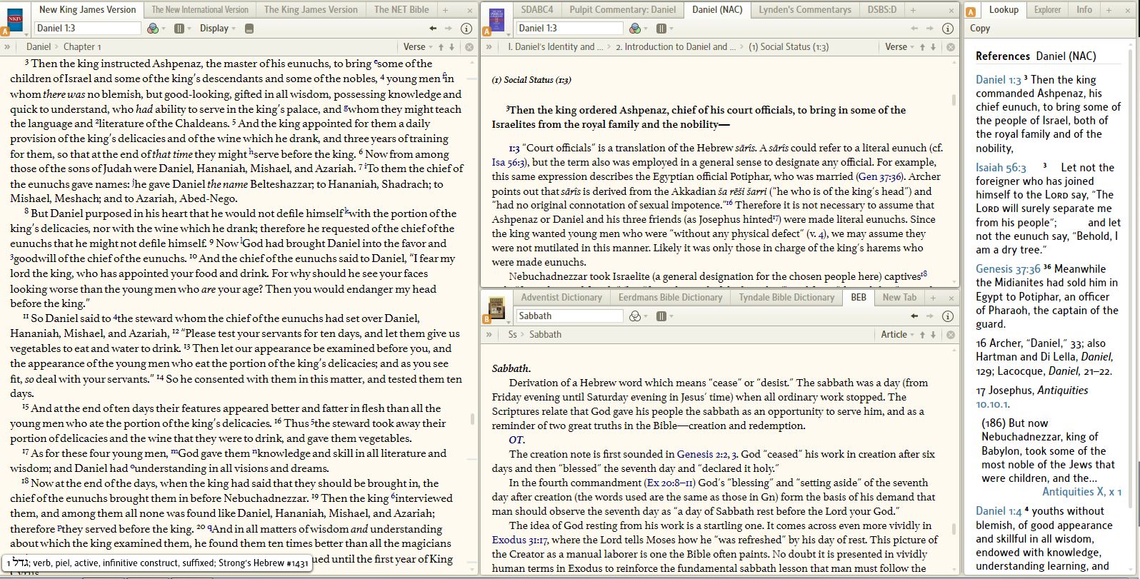Open the Gen 37:36 link in the commentary
Image resolution: width=1140 pixels, height=579 pixels.
pyautogui.click(x=879, y=176)
